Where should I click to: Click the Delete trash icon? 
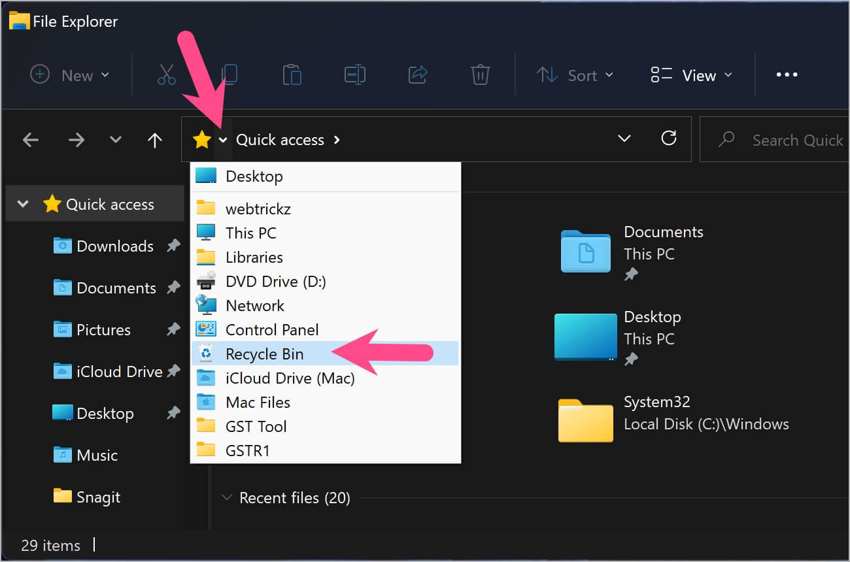481,75
